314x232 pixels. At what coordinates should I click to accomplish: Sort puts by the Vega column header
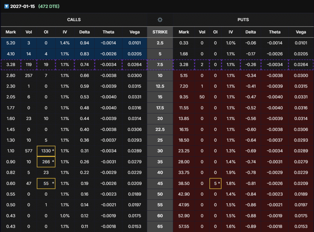[x=301, y=32]
